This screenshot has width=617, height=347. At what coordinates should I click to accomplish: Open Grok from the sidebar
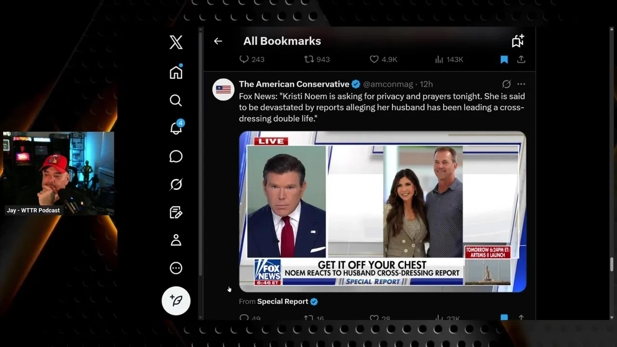coord(176,184)
